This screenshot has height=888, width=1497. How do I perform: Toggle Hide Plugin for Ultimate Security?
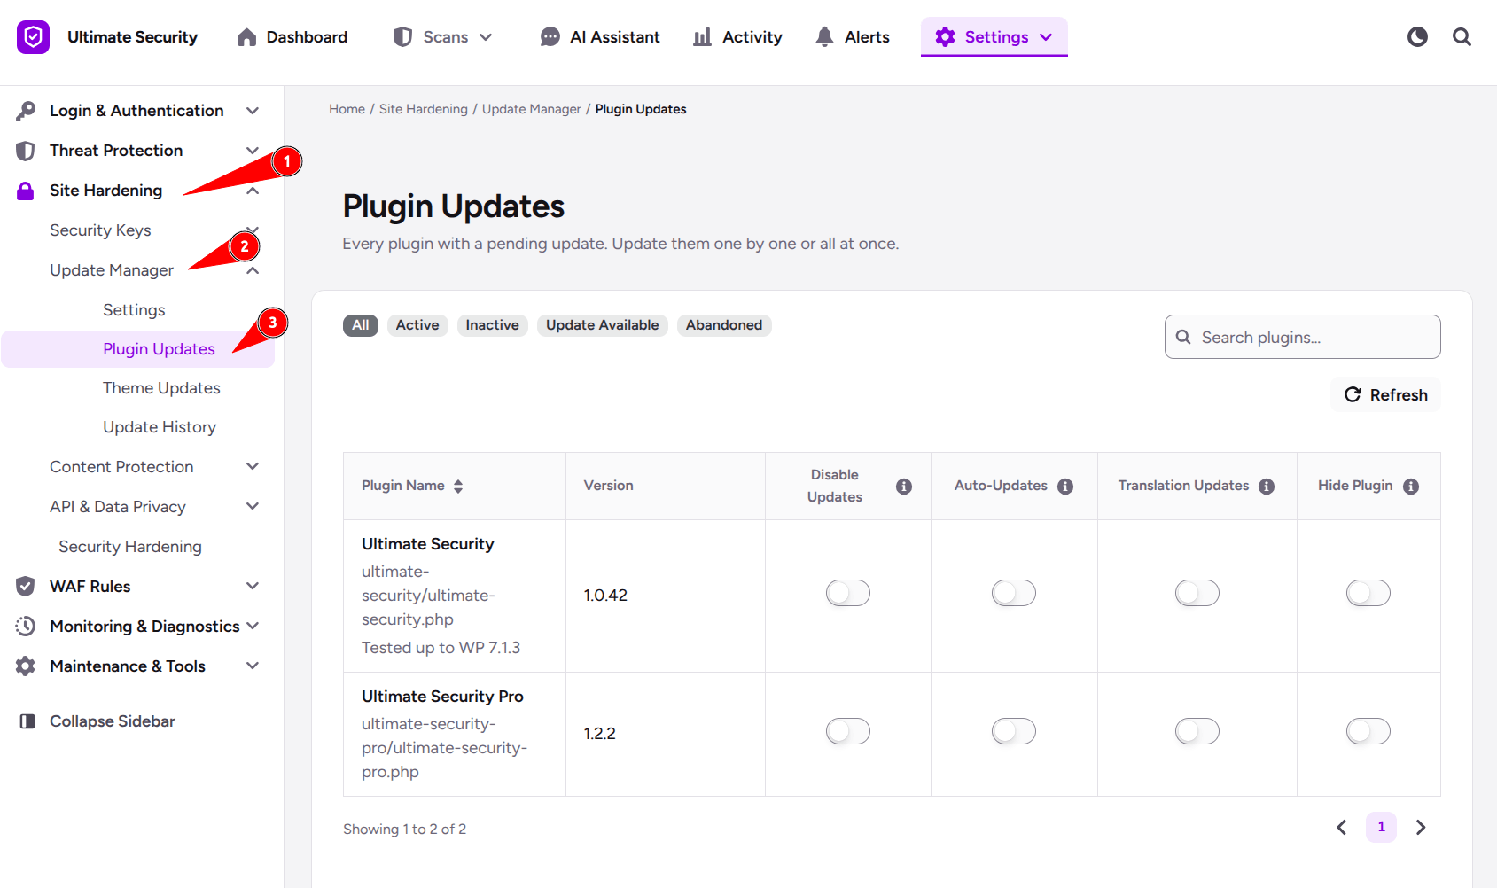click(1368, 593)
